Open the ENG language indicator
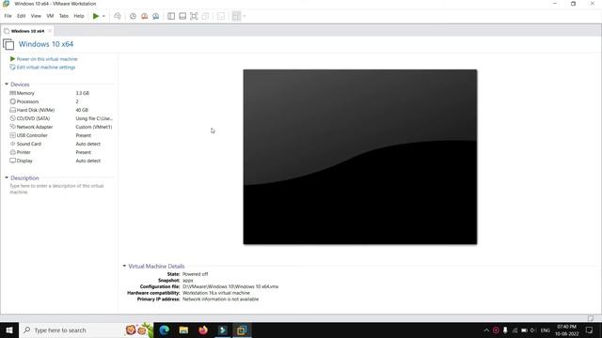 [x=546, y=330]
